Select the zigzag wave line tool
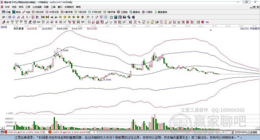 point(111,22)
